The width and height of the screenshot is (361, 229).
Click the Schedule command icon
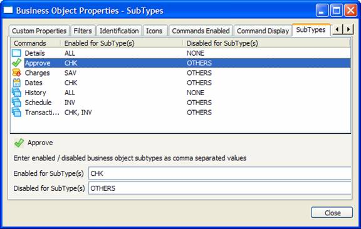(16, 103)
